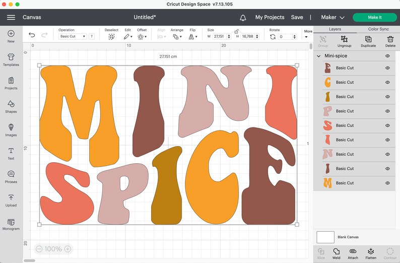Screen dimensions: 400x263
Task: Open the Projects sidebar panel
Action: (11, 84)
